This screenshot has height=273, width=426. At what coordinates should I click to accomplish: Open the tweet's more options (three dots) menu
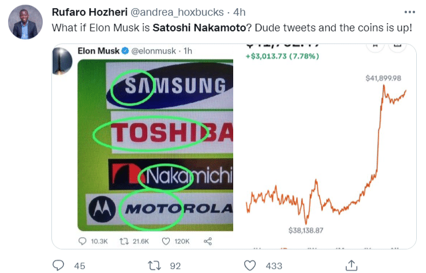pyautogui.click(x=409, y=12)
